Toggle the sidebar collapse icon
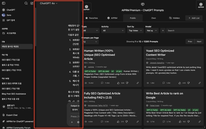Viewport: 206px width, 129px height. pyautogui.click(x=4, y=3)
